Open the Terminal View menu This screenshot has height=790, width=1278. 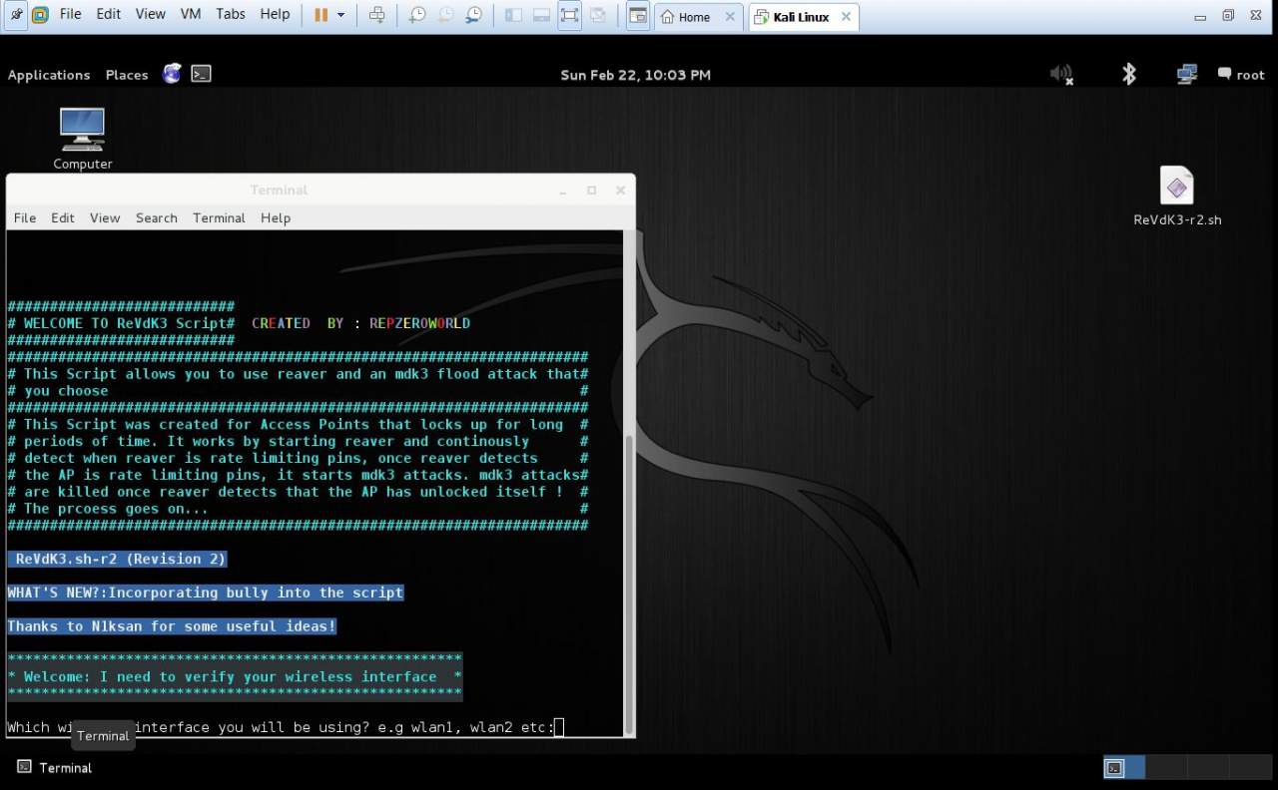point(105,218)
